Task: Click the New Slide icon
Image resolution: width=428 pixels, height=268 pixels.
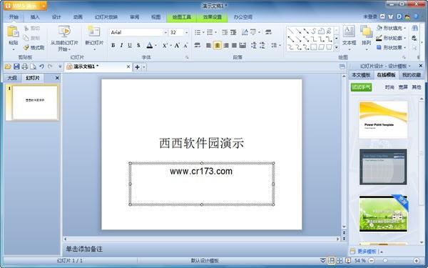Action: [93, 31]
